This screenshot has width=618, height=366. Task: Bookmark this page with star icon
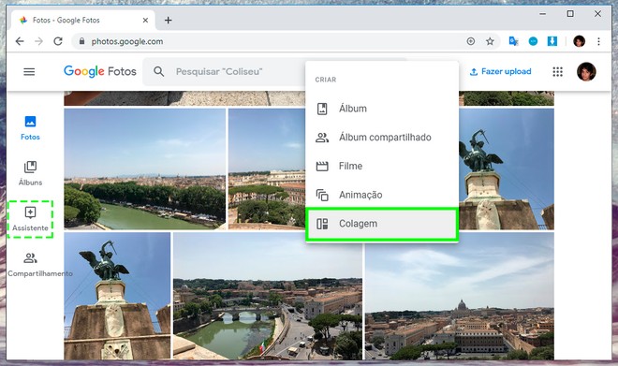[490, 41]
